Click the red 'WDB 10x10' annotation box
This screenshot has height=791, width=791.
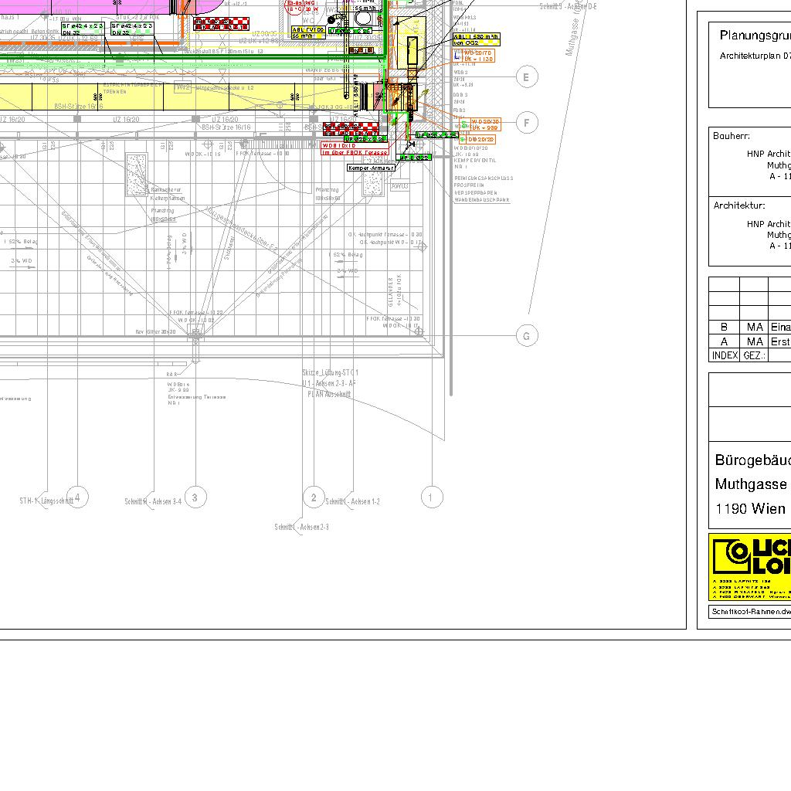pos(355,149)
